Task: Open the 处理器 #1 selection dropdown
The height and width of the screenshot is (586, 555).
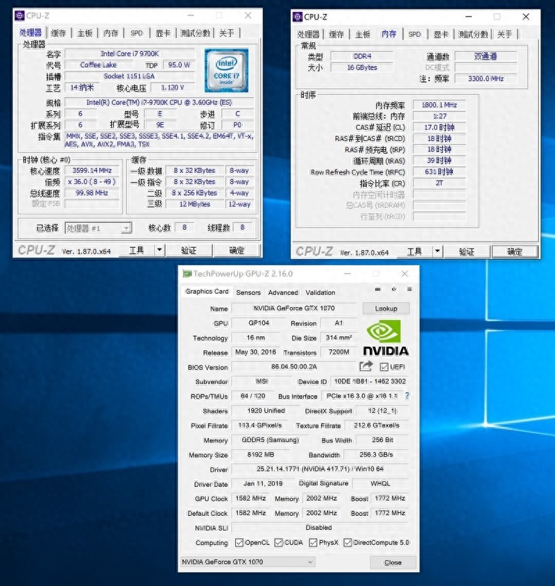Action: 98,228
